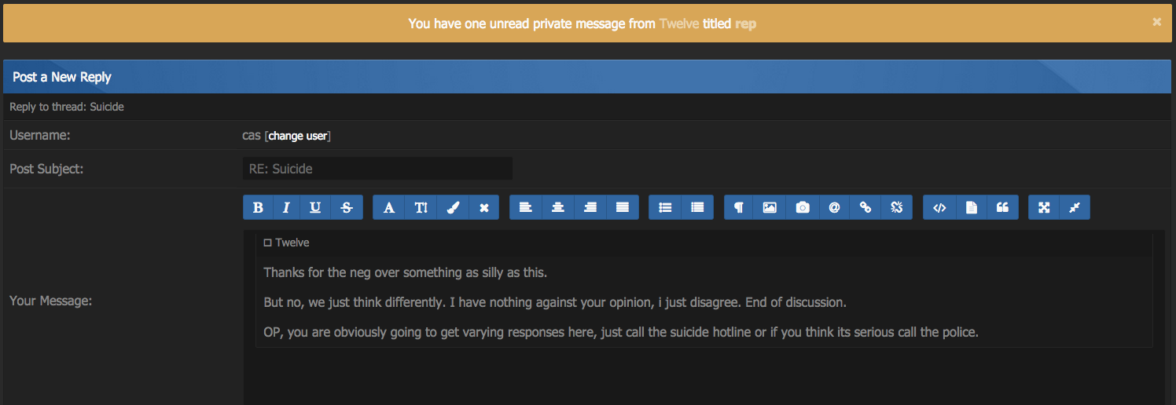Focus the Post Subject input field
This screenshot has height=405, width=1176.
(x=377, y=169)
